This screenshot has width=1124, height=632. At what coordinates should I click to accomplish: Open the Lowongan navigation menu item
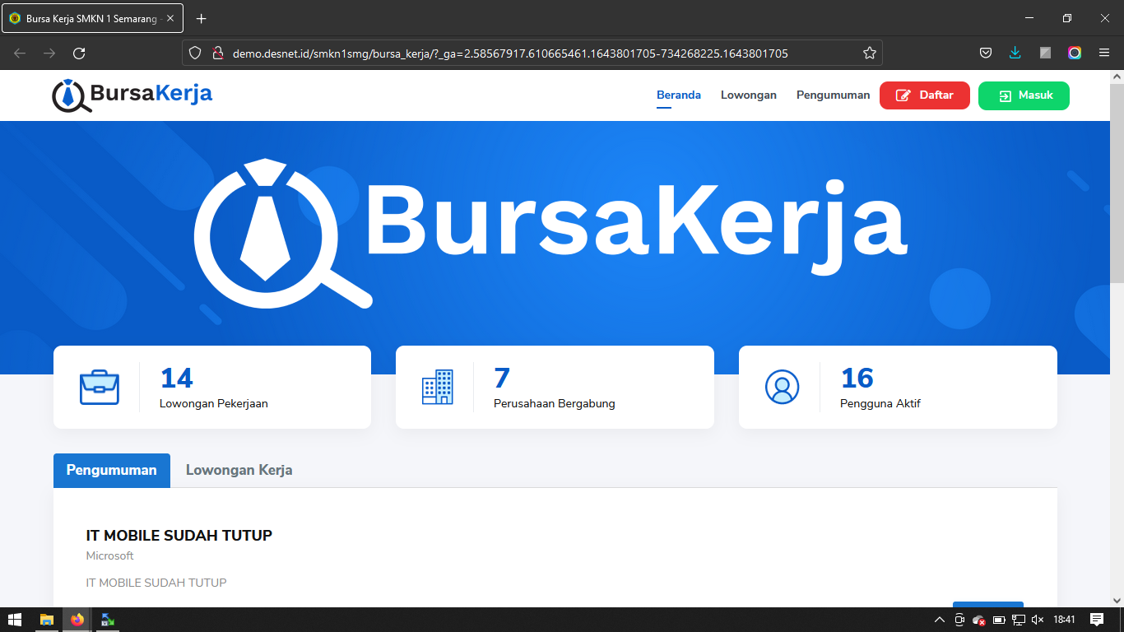pos(748,95)
